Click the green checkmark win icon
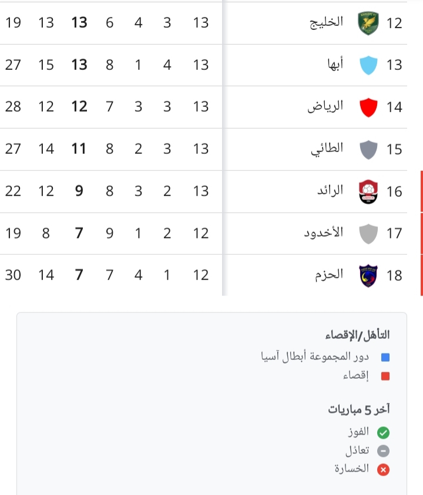This screenshot has width=423, height=495. pos(384,433)
